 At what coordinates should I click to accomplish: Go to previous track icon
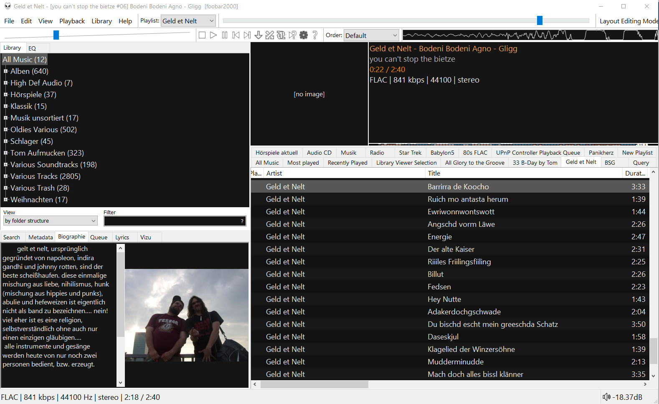pyautogui.click(x=236, y=35)
